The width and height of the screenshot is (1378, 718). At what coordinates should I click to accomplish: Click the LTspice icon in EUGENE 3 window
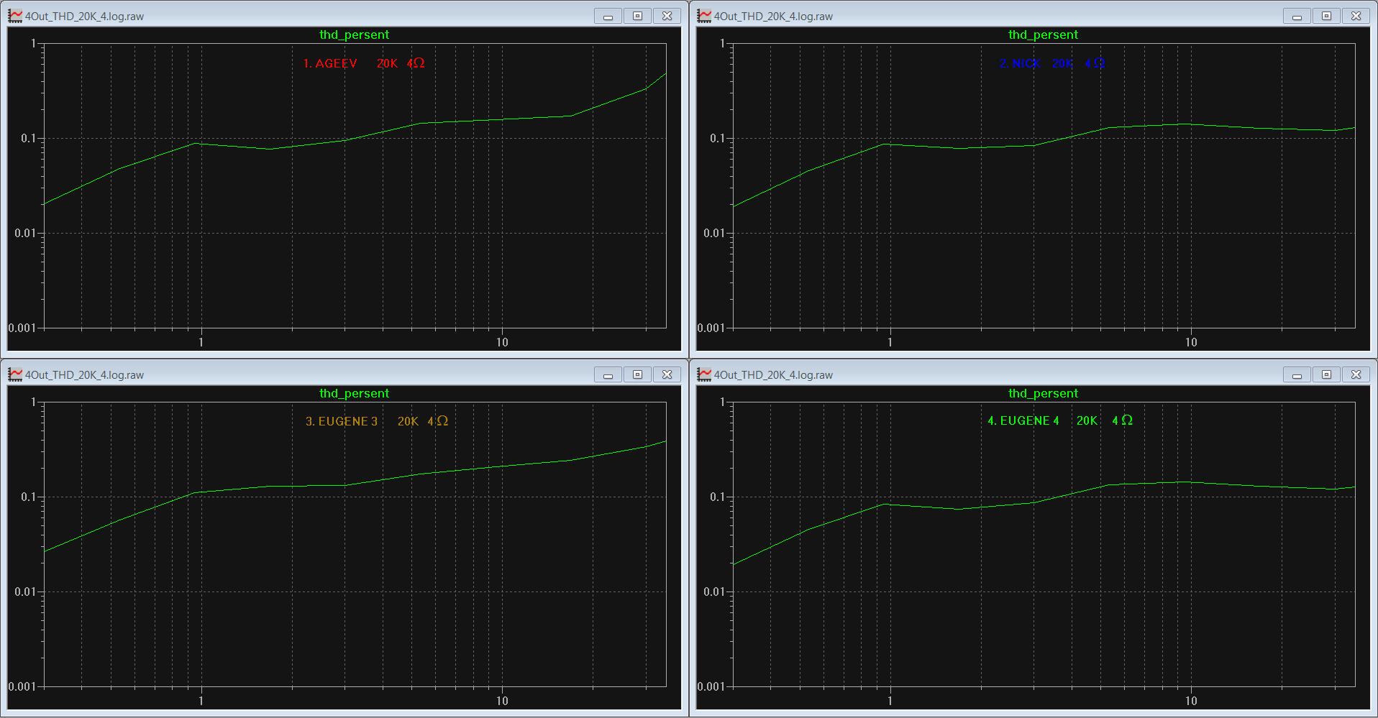(15, 374)
